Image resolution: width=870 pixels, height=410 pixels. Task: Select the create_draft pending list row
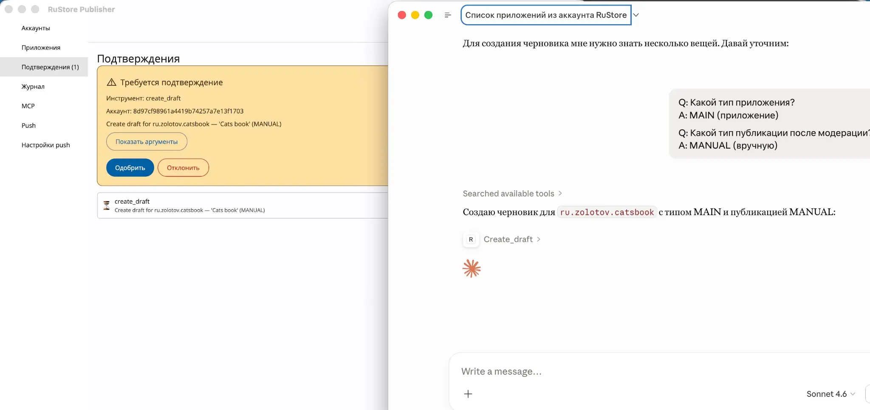(243, 205)
